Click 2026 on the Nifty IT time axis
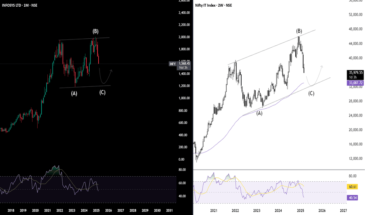 [322, 211]
